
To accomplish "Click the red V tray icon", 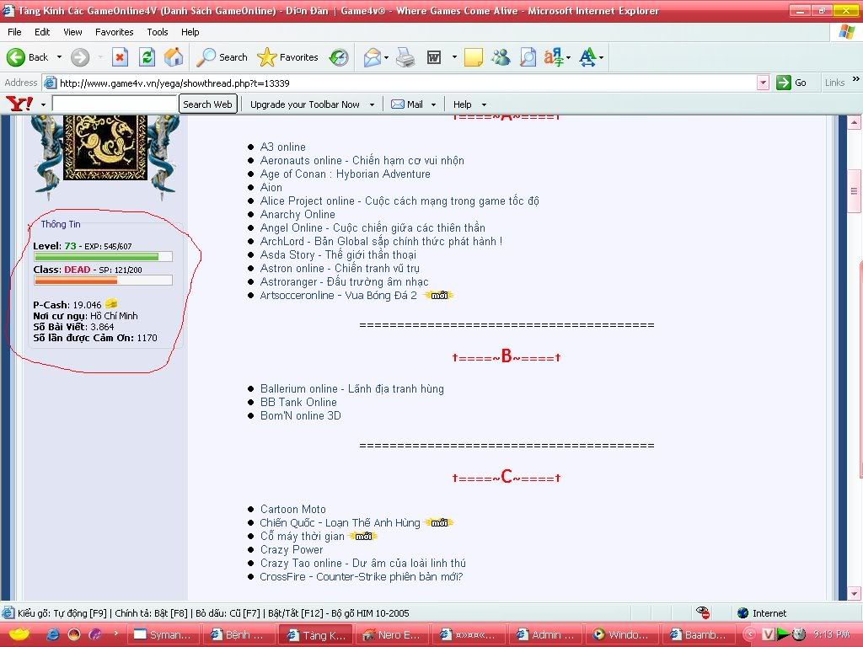I will pyautogui.click(x=768, y=634).
